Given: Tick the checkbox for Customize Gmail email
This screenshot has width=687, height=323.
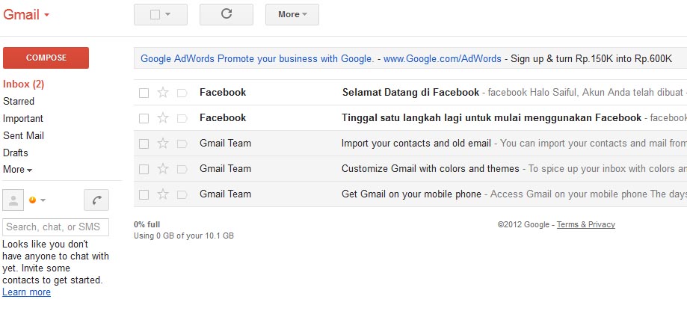Looking at the screenshot, I should [x=144, y=169].
